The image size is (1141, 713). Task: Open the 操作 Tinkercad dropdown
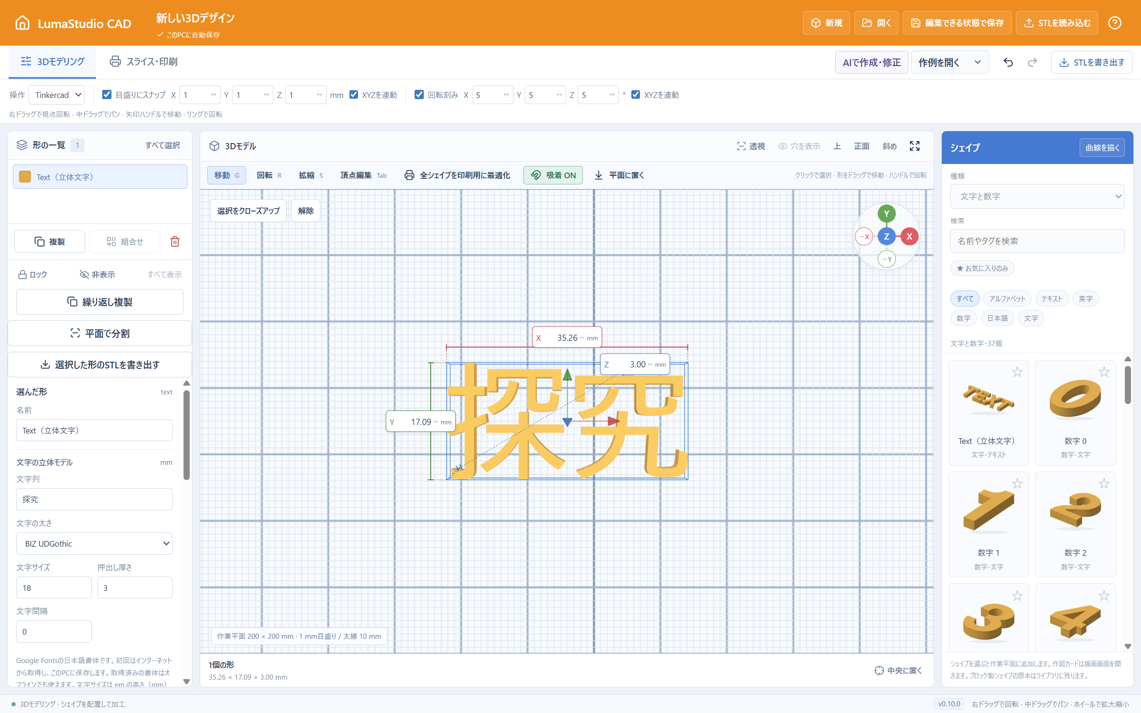pos(57,95)
